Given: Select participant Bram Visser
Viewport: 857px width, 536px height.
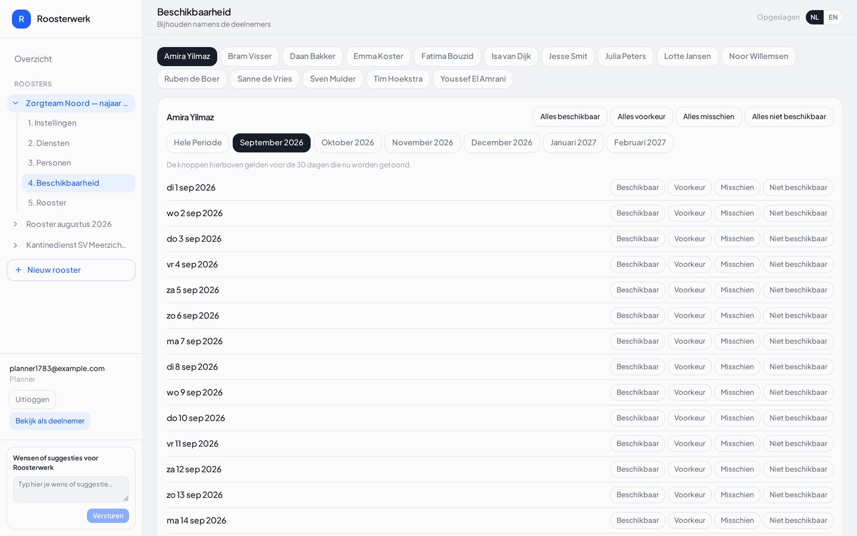Looking at the screenshot, I should click(250, 57).
